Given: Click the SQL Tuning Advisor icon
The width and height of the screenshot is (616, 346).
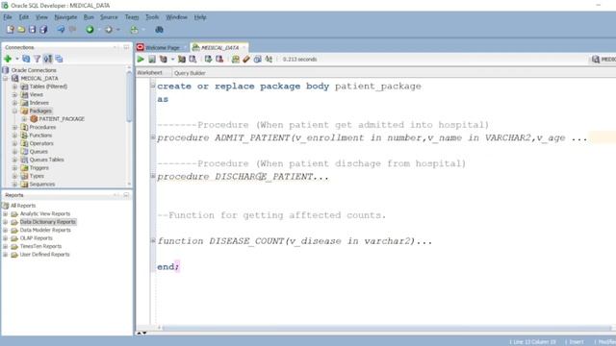Looking at the screenshot, I should click(x=192, y=60).
